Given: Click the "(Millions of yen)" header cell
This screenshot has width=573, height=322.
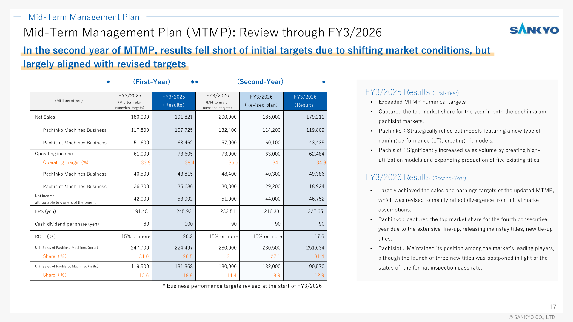Looking at the screenshot, I should click(x=69, y=101).
